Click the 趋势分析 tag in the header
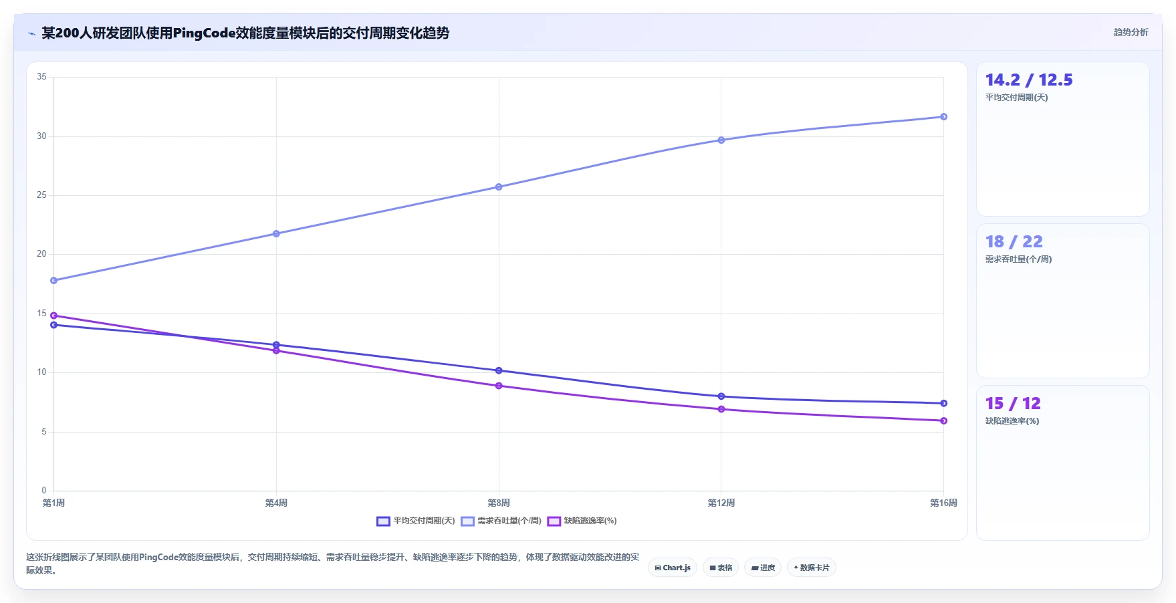Image resolution: width=1176 pixels, height=603 pixels. tap(1131, 32)
